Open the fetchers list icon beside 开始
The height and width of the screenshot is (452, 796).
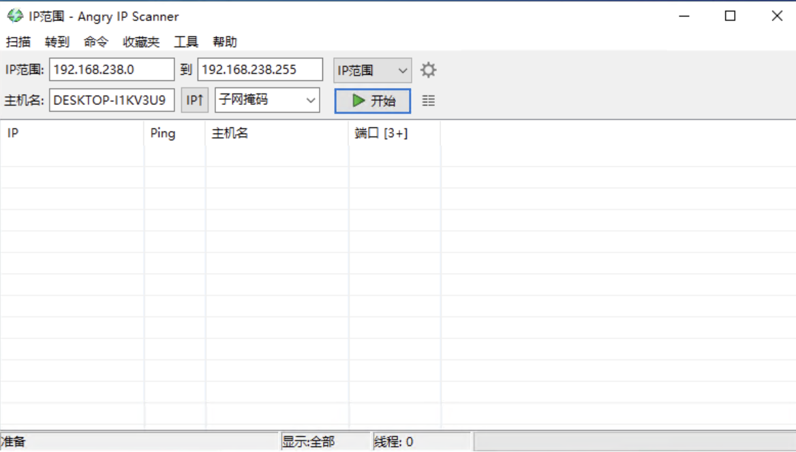click(429, 100)
